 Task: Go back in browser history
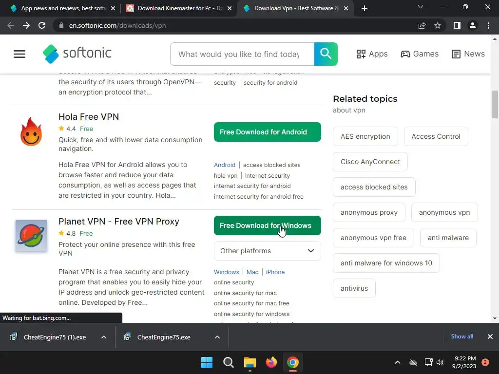[x=11, y=25]
